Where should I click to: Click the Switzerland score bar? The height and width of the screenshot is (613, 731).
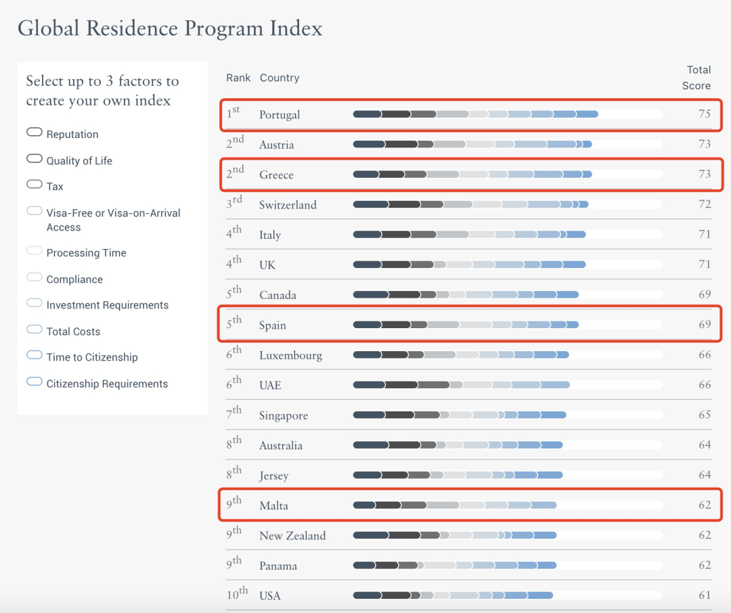click(470, 204)
